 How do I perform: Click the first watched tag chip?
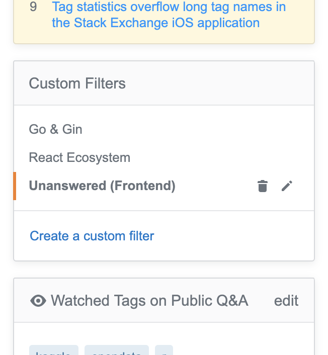pyautogui.click(x=54, y=350)
